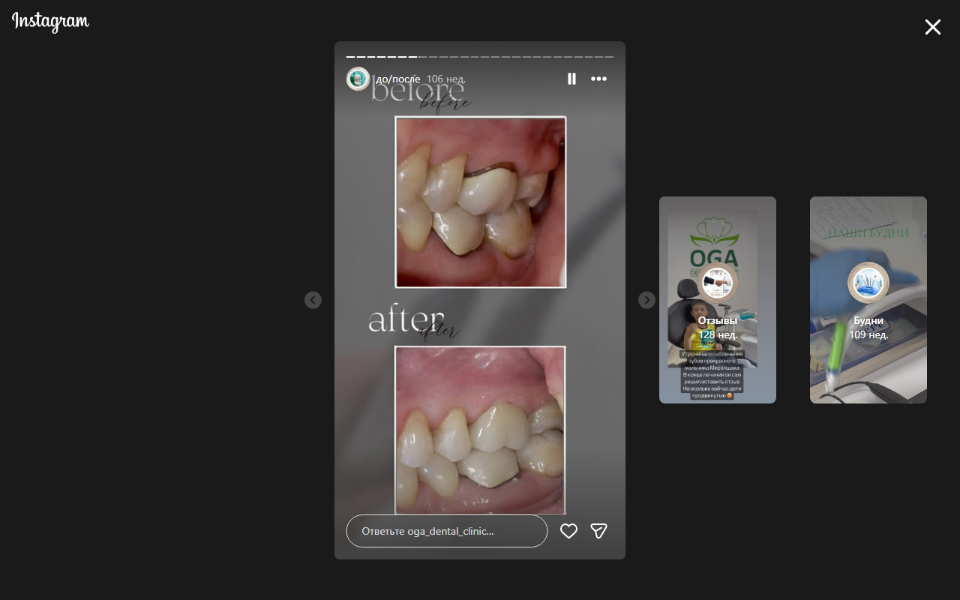Pause the playing story
This screenshot has height=600, width=960.
point(571,79)
